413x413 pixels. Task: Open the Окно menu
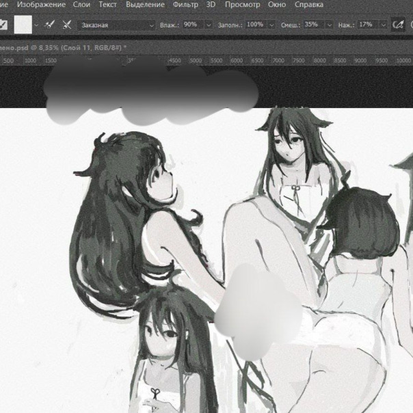(x=277, y=5)
